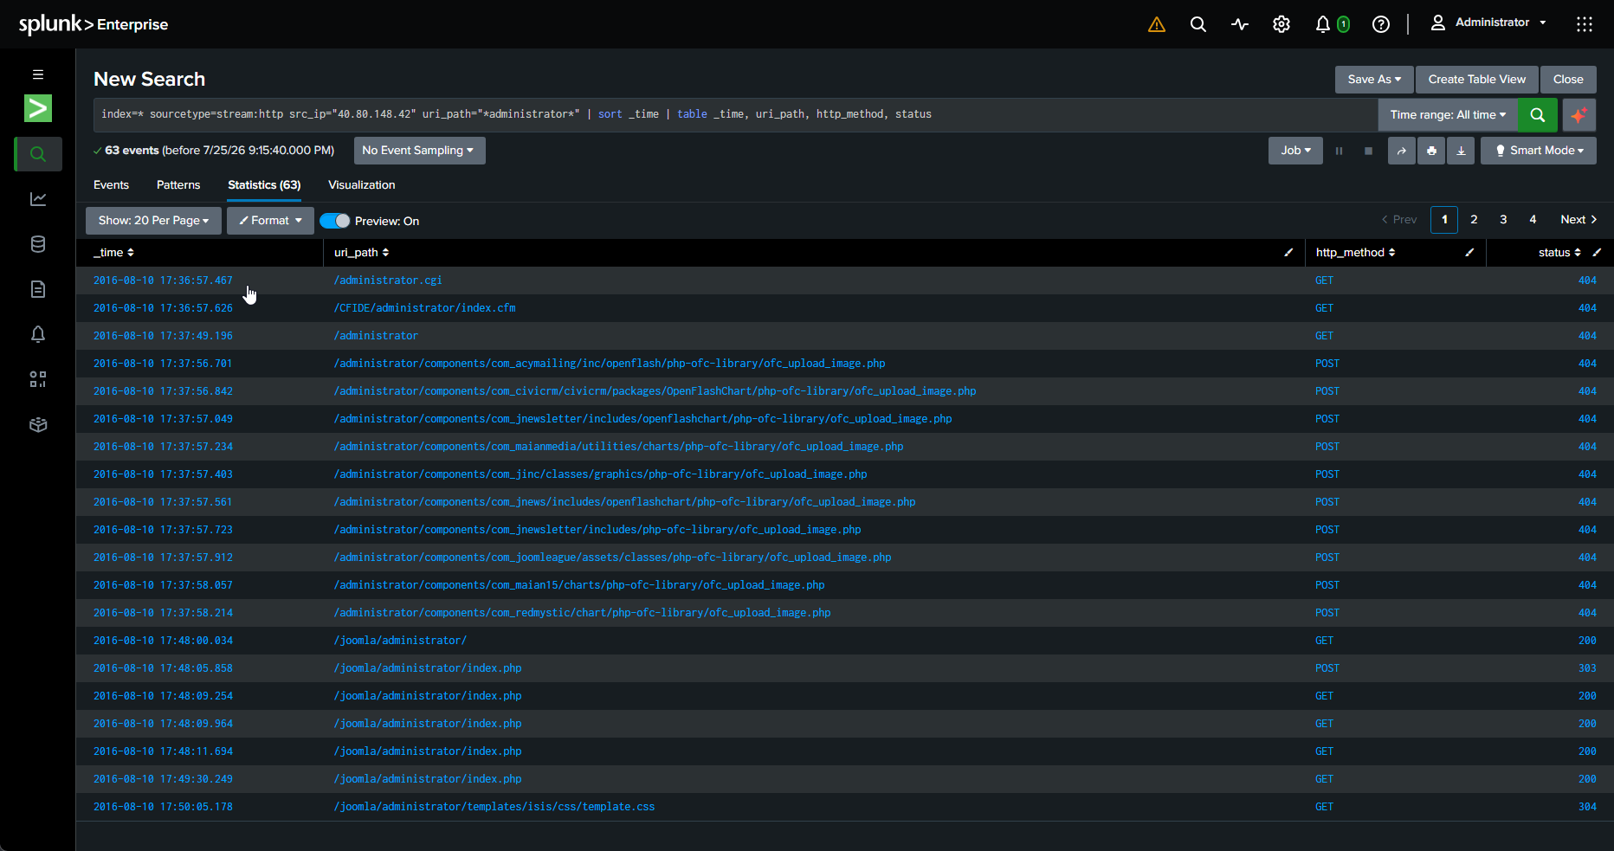Share the search job via arrow icon

1401,151
